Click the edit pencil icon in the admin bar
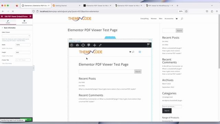Screen dimensions: 220x124 point(100,45)
